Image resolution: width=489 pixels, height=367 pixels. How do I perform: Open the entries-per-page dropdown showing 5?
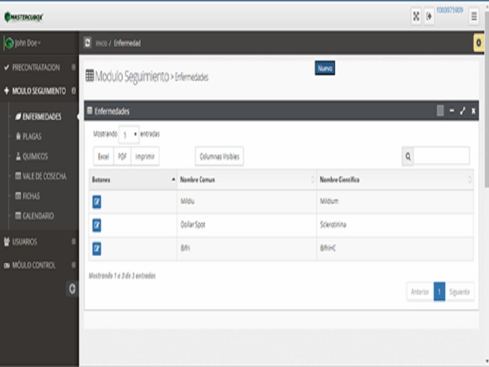pos(129,135)
